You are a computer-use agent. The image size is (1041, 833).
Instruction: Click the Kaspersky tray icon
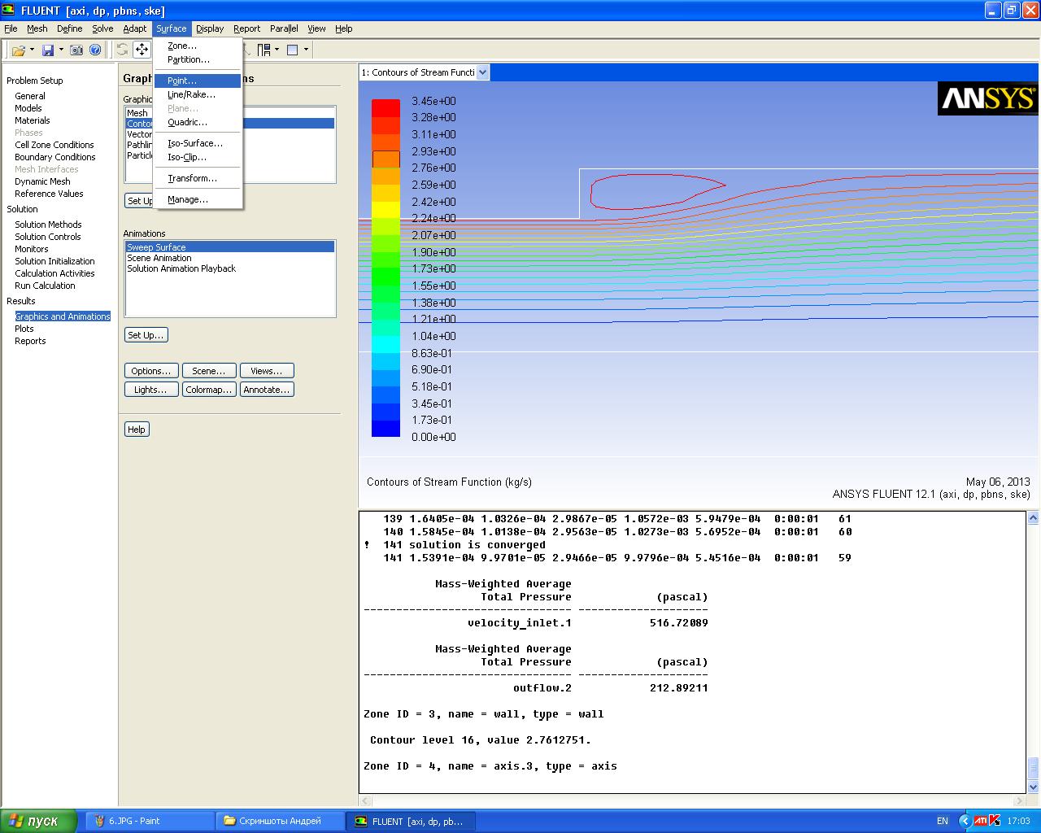pos(995,821)
